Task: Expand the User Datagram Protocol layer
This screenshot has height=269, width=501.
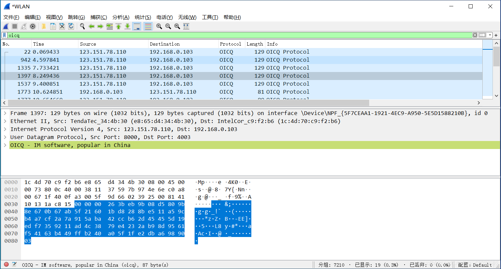Action: (x=4, y=137)
